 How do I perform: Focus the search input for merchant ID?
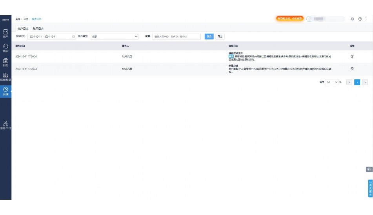click(x=176, y=36)
